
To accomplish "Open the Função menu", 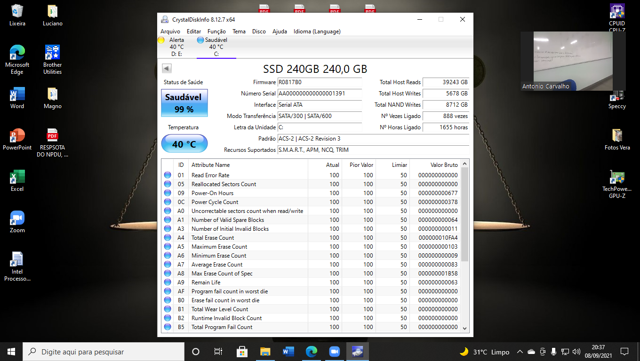I will click(x=216, y=31).
